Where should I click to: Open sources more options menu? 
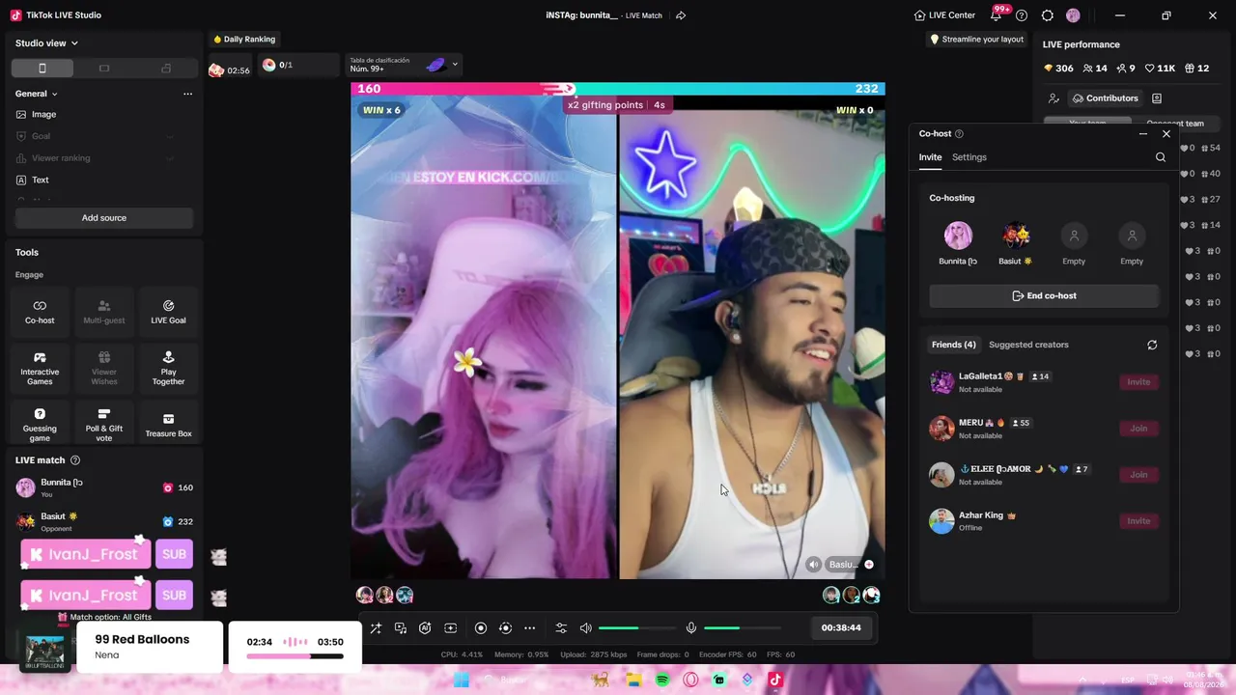tap(187, 94)
